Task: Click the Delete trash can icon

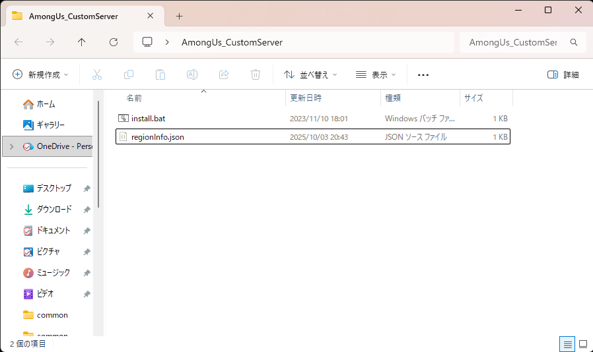Action: click(256, 74)
